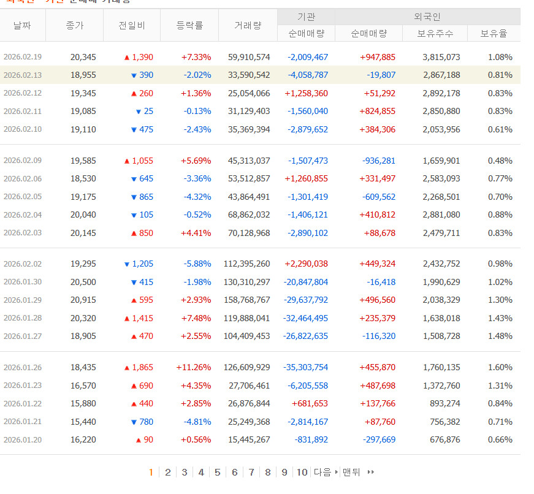Click the 등락률 column header
This screenshot has height=494, width=534.
(189, 25)
